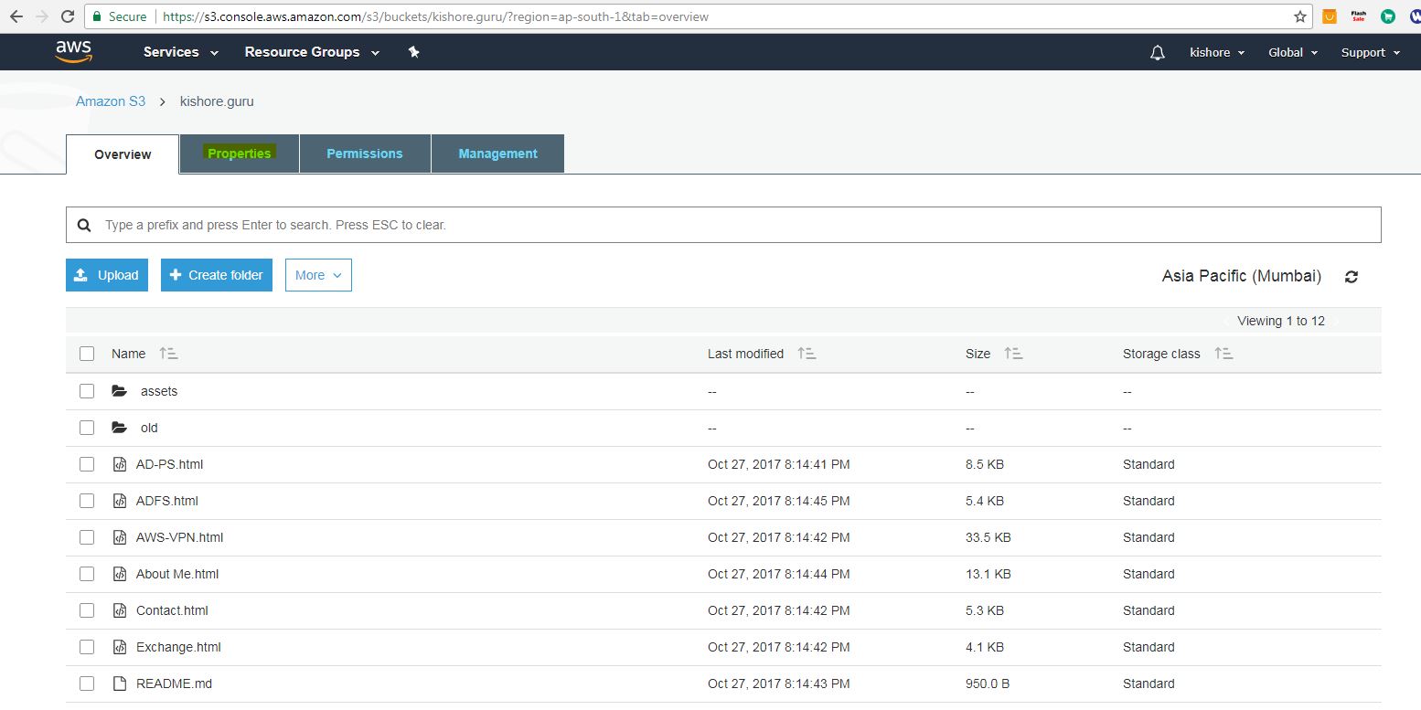
Task: Switch to the Properties tab
Action: pos(240,154)
